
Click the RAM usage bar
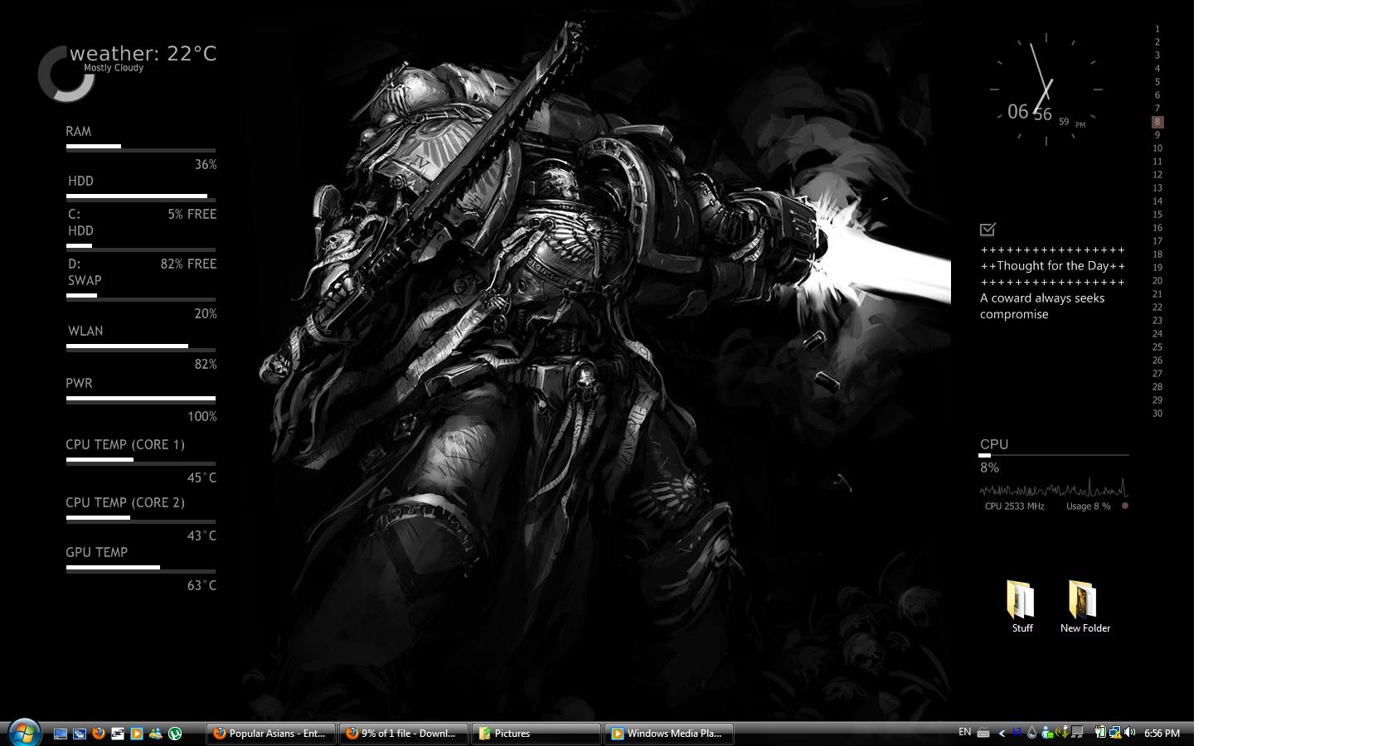coord(141,148)
